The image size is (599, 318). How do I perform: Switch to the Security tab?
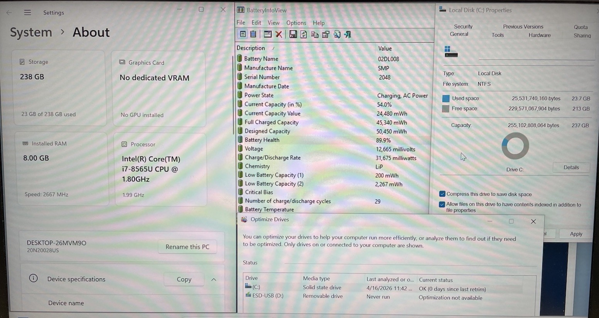click(x=463, y=27)
